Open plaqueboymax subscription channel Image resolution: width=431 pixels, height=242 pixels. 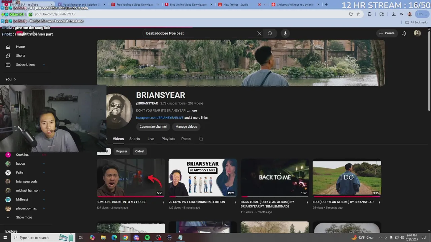pos(26,208)
